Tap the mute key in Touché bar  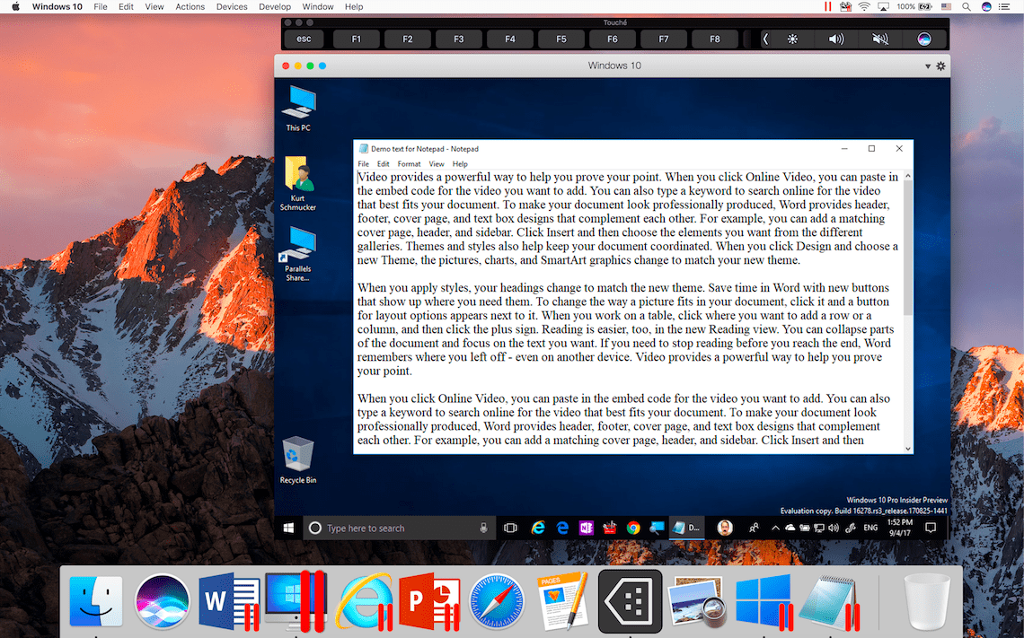click(x=880, y=39)
